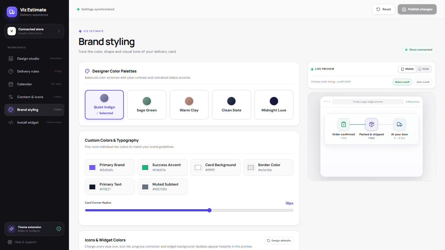Screen dimensions: 445x250
Task: Open the Primary Text color swatch
Action: tap(92, 187)
